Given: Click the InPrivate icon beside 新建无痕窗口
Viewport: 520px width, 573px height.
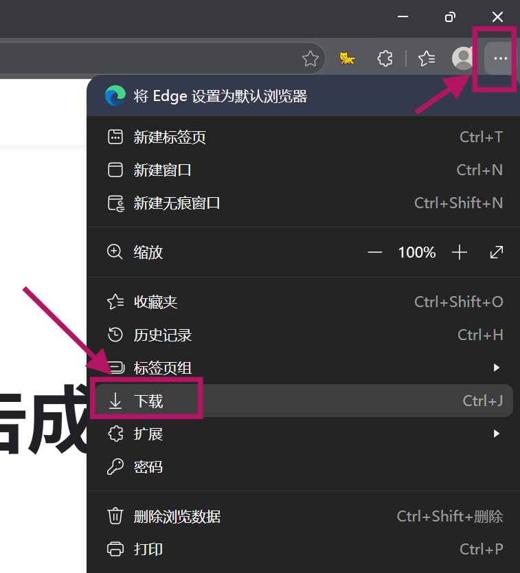Looking at the screenshot, I should point(116,203).
